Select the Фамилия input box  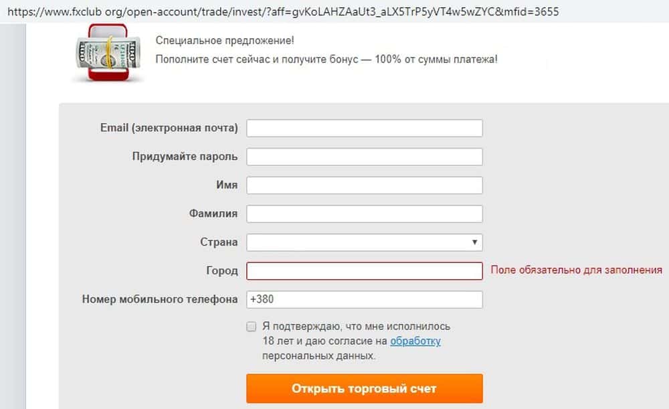coord(365,214)
